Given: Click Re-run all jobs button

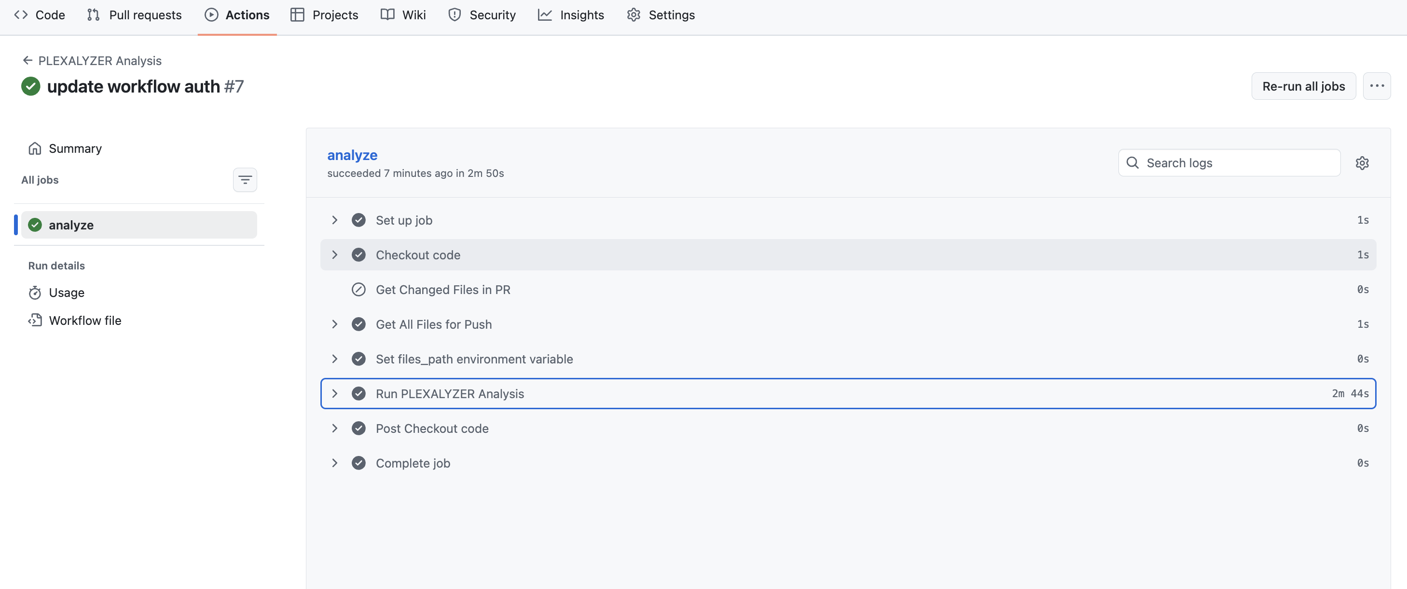Looking at the screenshot, I should coord(1303,86).
